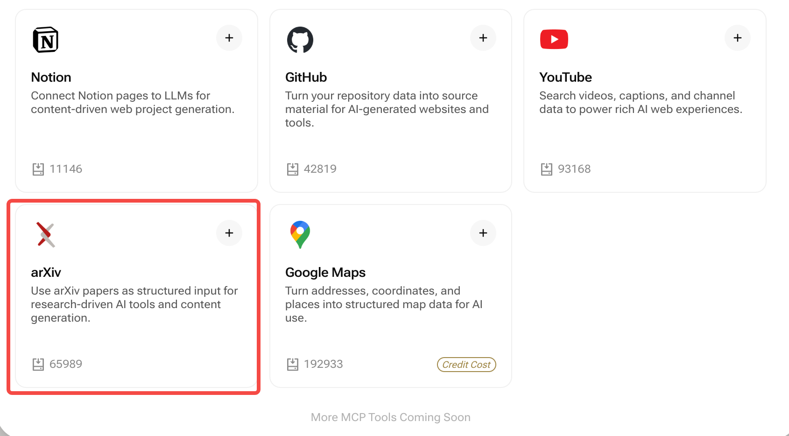This screenshot has width=789, height=436.
Task: Click the install count icon beside 93168
Action: [x=546, y=169]
